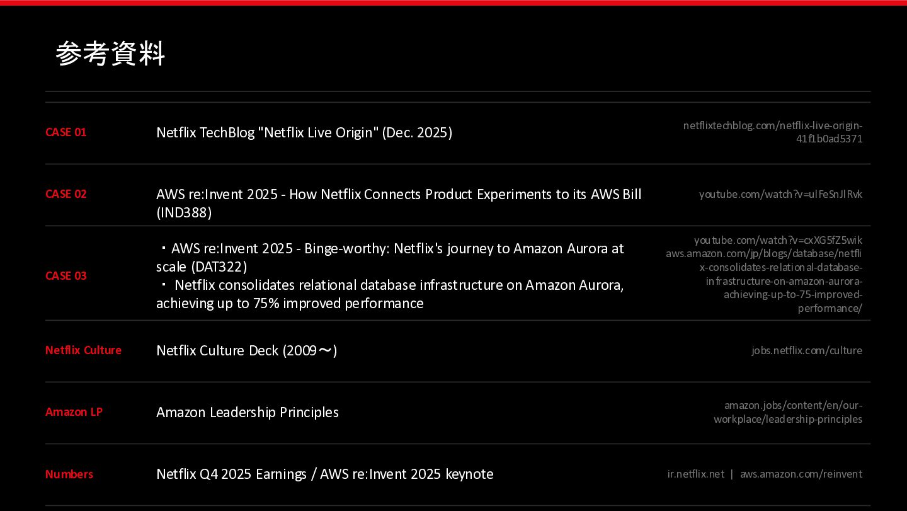Select the CASE 01 label
Screen dimensions: 907x511
coord(66,132)
